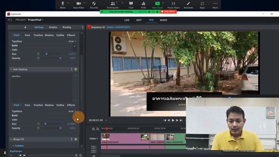The width and height of the screenshot is (279, 157).
Task: Open the upper Typeface Arial dropdown
Action: (72, 41)
